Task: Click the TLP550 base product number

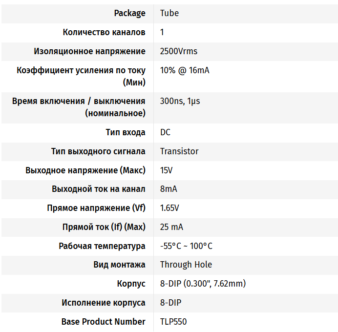Action: 173,322
